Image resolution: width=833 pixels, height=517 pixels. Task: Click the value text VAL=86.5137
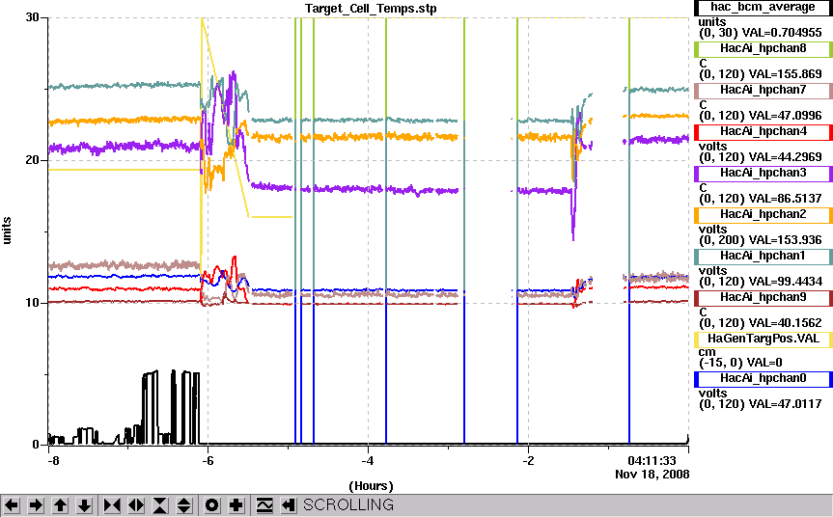coord(785,198)
